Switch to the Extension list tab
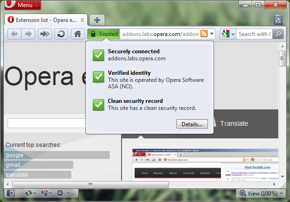 point(46,20)
